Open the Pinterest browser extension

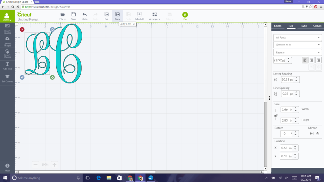point(316,7)
